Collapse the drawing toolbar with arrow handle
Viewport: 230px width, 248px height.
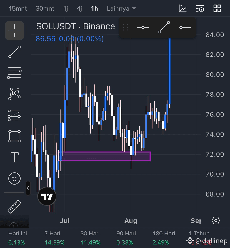pos(28,188)
